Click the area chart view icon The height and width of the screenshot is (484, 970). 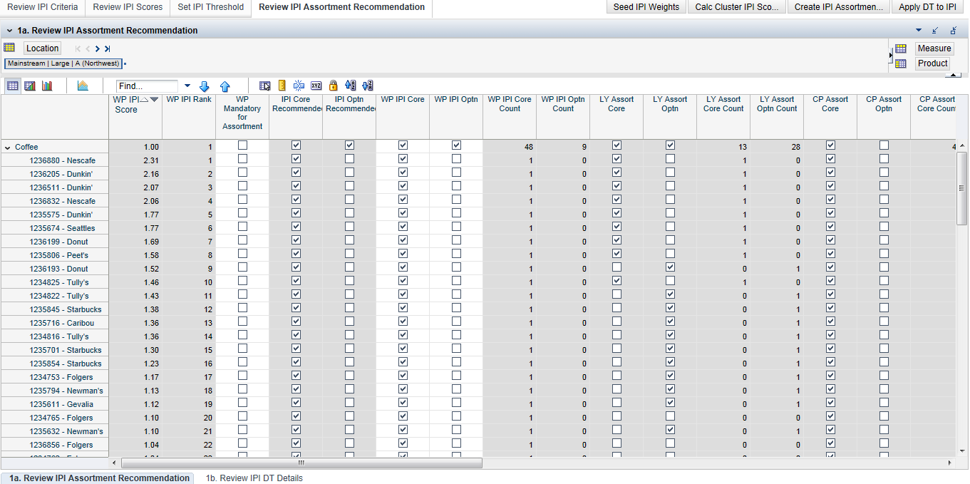[x=83, y=86]
